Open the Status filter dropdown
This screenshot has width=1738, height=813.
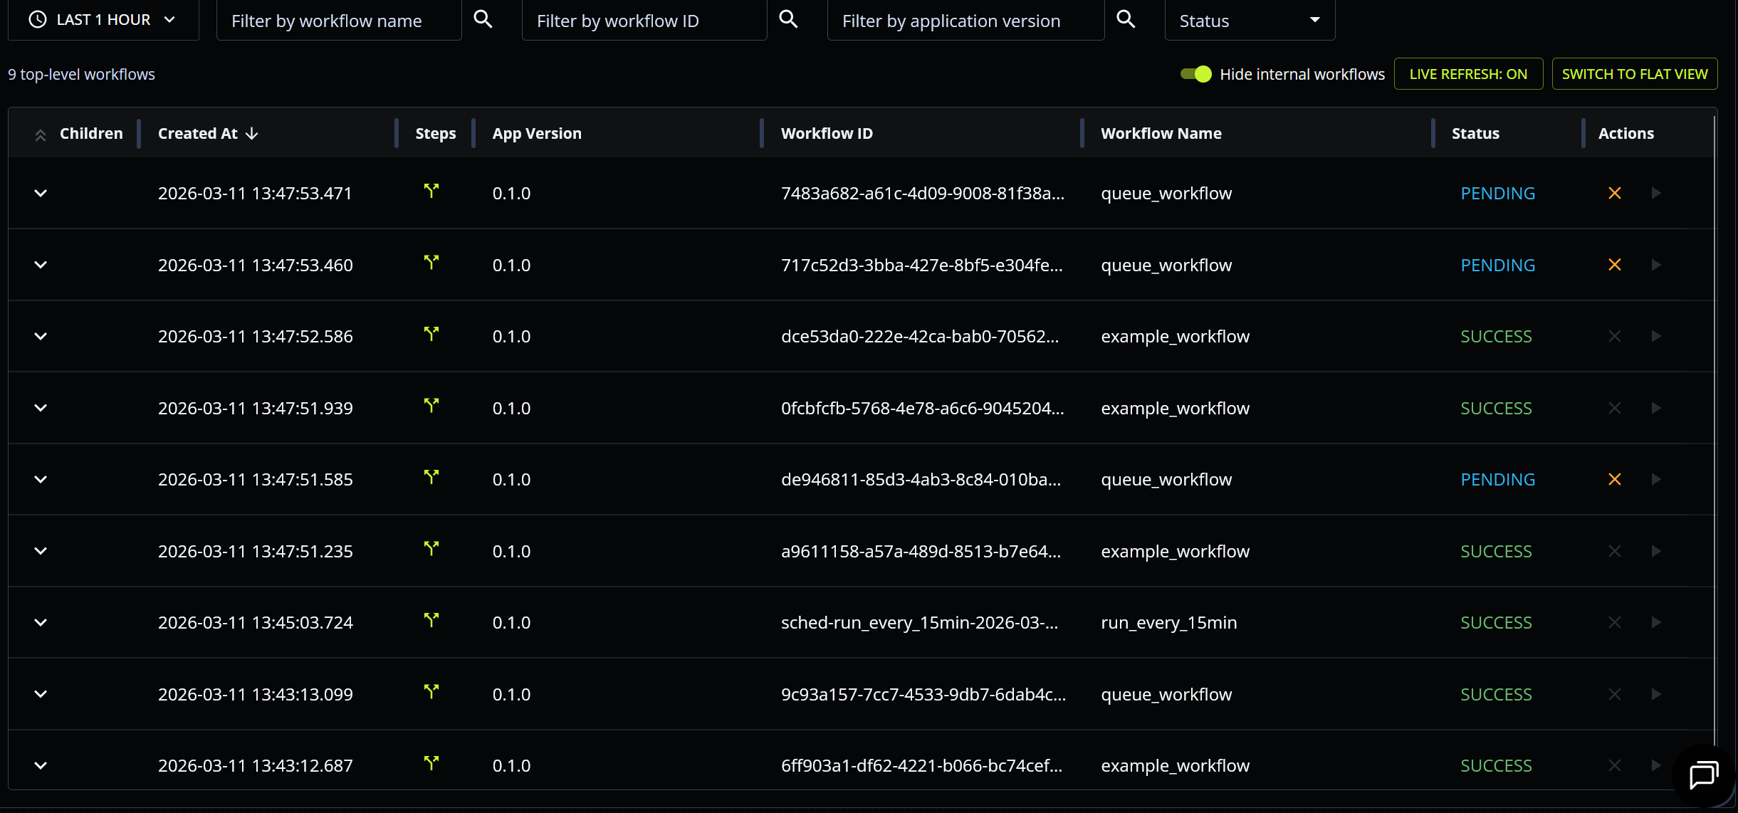point(1250,20)
